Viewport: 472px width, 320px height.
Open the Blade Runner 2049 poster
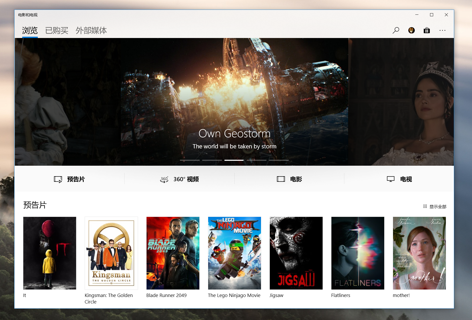tap(173, 253)
